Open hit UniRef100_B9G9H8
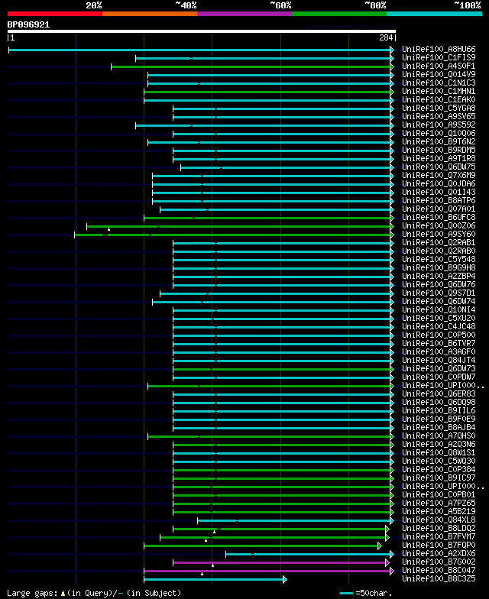Screen dimensions: 489x599 click(x=439, y=267)
